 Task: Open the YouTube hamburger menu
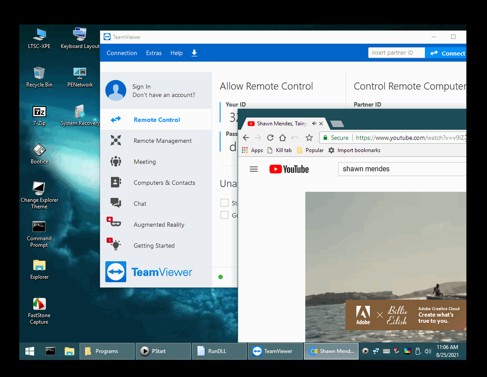(254, 169)
